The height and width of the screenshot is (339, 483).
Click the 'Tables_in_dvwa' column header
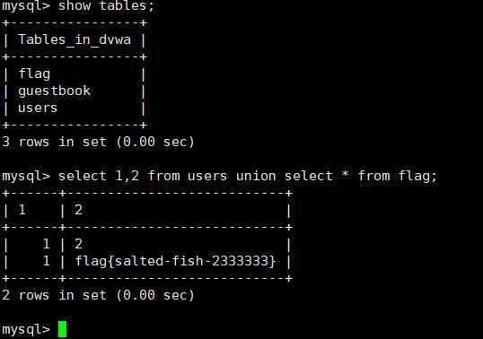click(75, 40)
